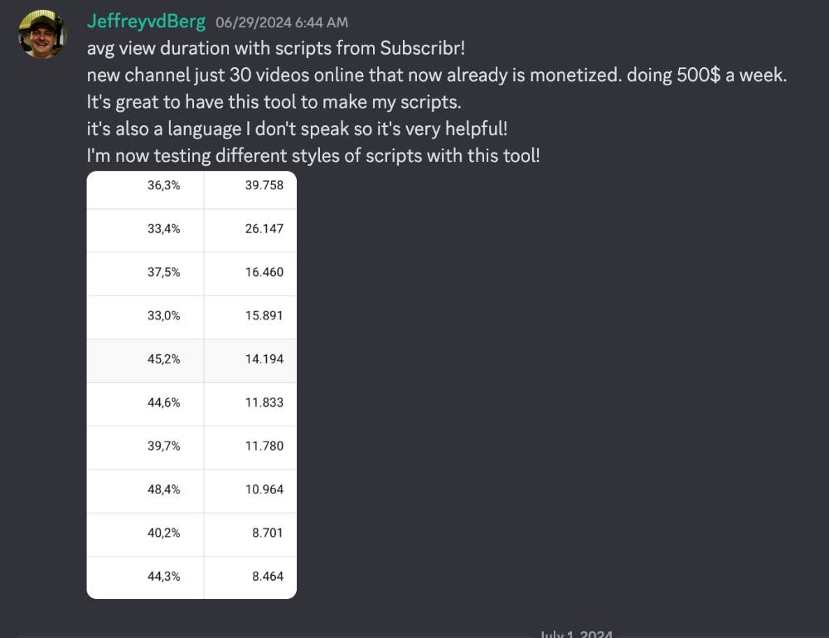829x638 pixels.
Task: Click the 48,4% percentage cell
Action: 164,489
